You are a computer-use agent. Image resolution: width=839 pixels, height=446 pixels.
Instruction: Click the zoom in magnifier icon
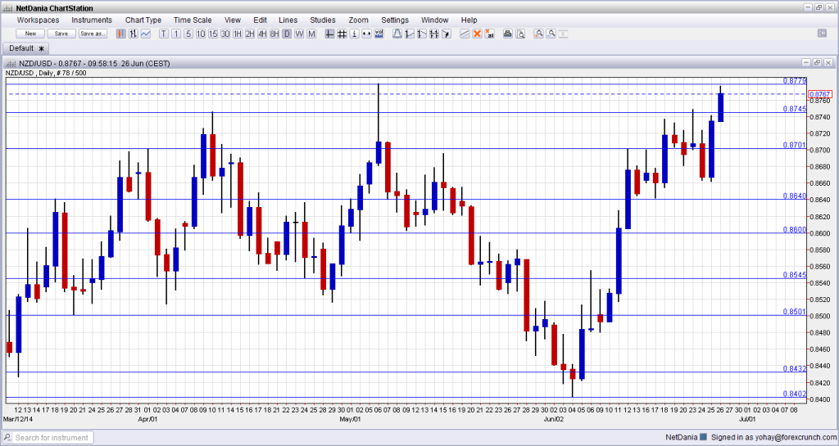538,34
